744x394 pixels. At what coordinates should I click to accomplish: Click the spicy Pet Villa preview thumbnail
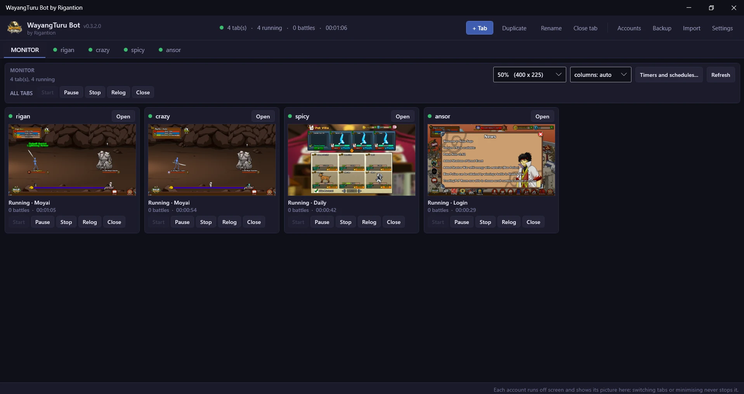pyautogui.click(x=352, y=160)
